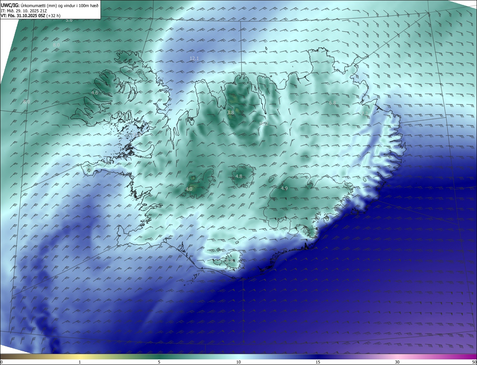Click the 4.8 value label on the glacier
477x365 pixels.
[x=239, y=176]
